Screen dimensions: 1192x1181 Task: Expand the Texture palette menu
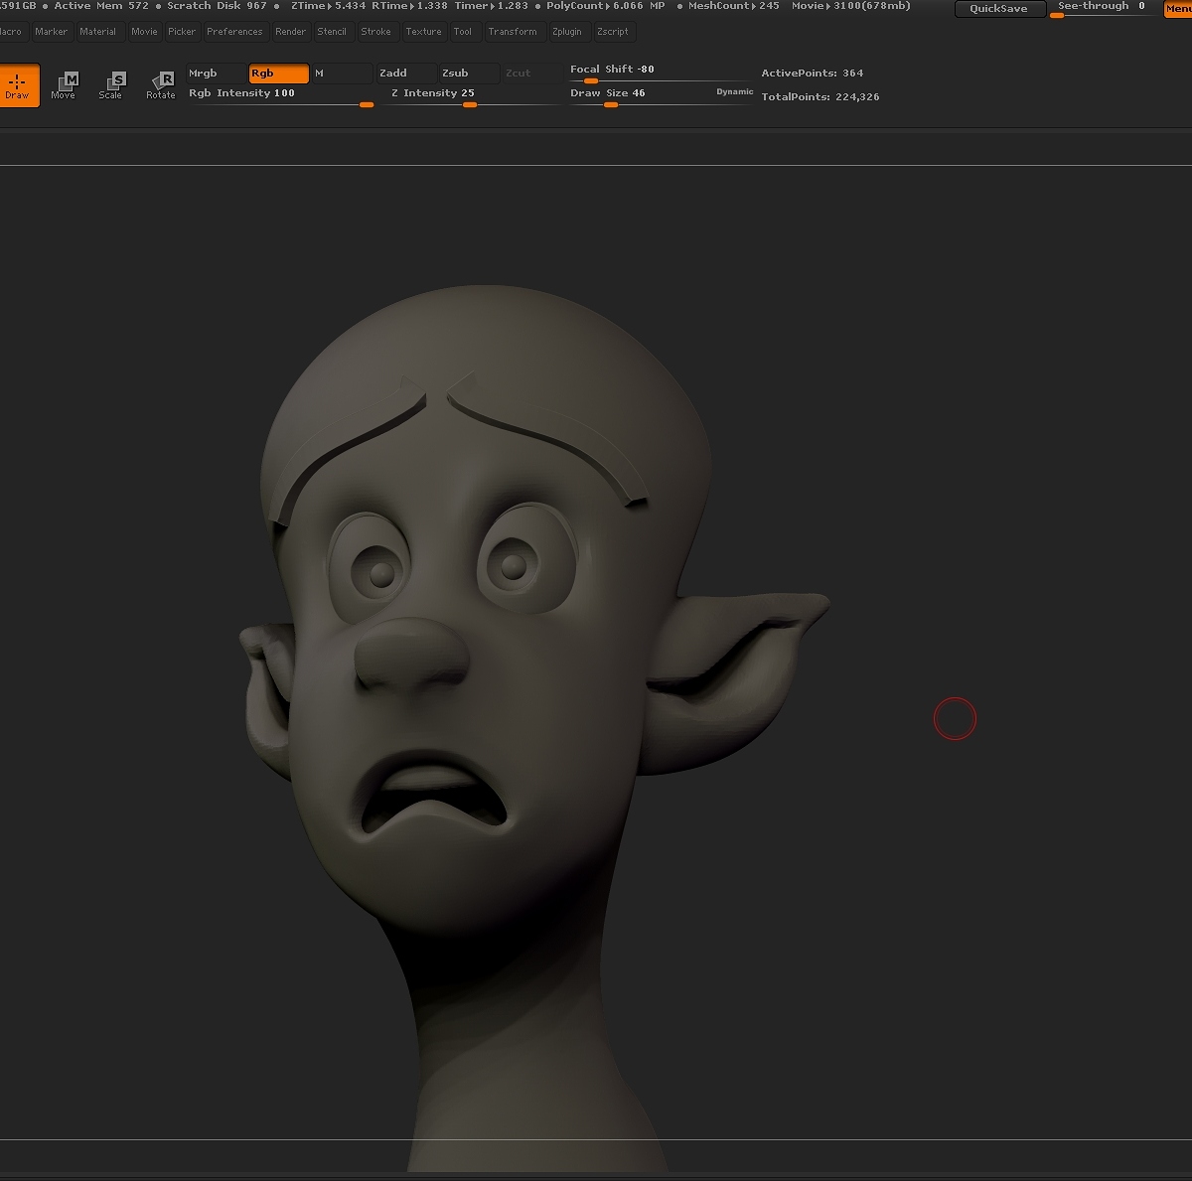[423, 32]
